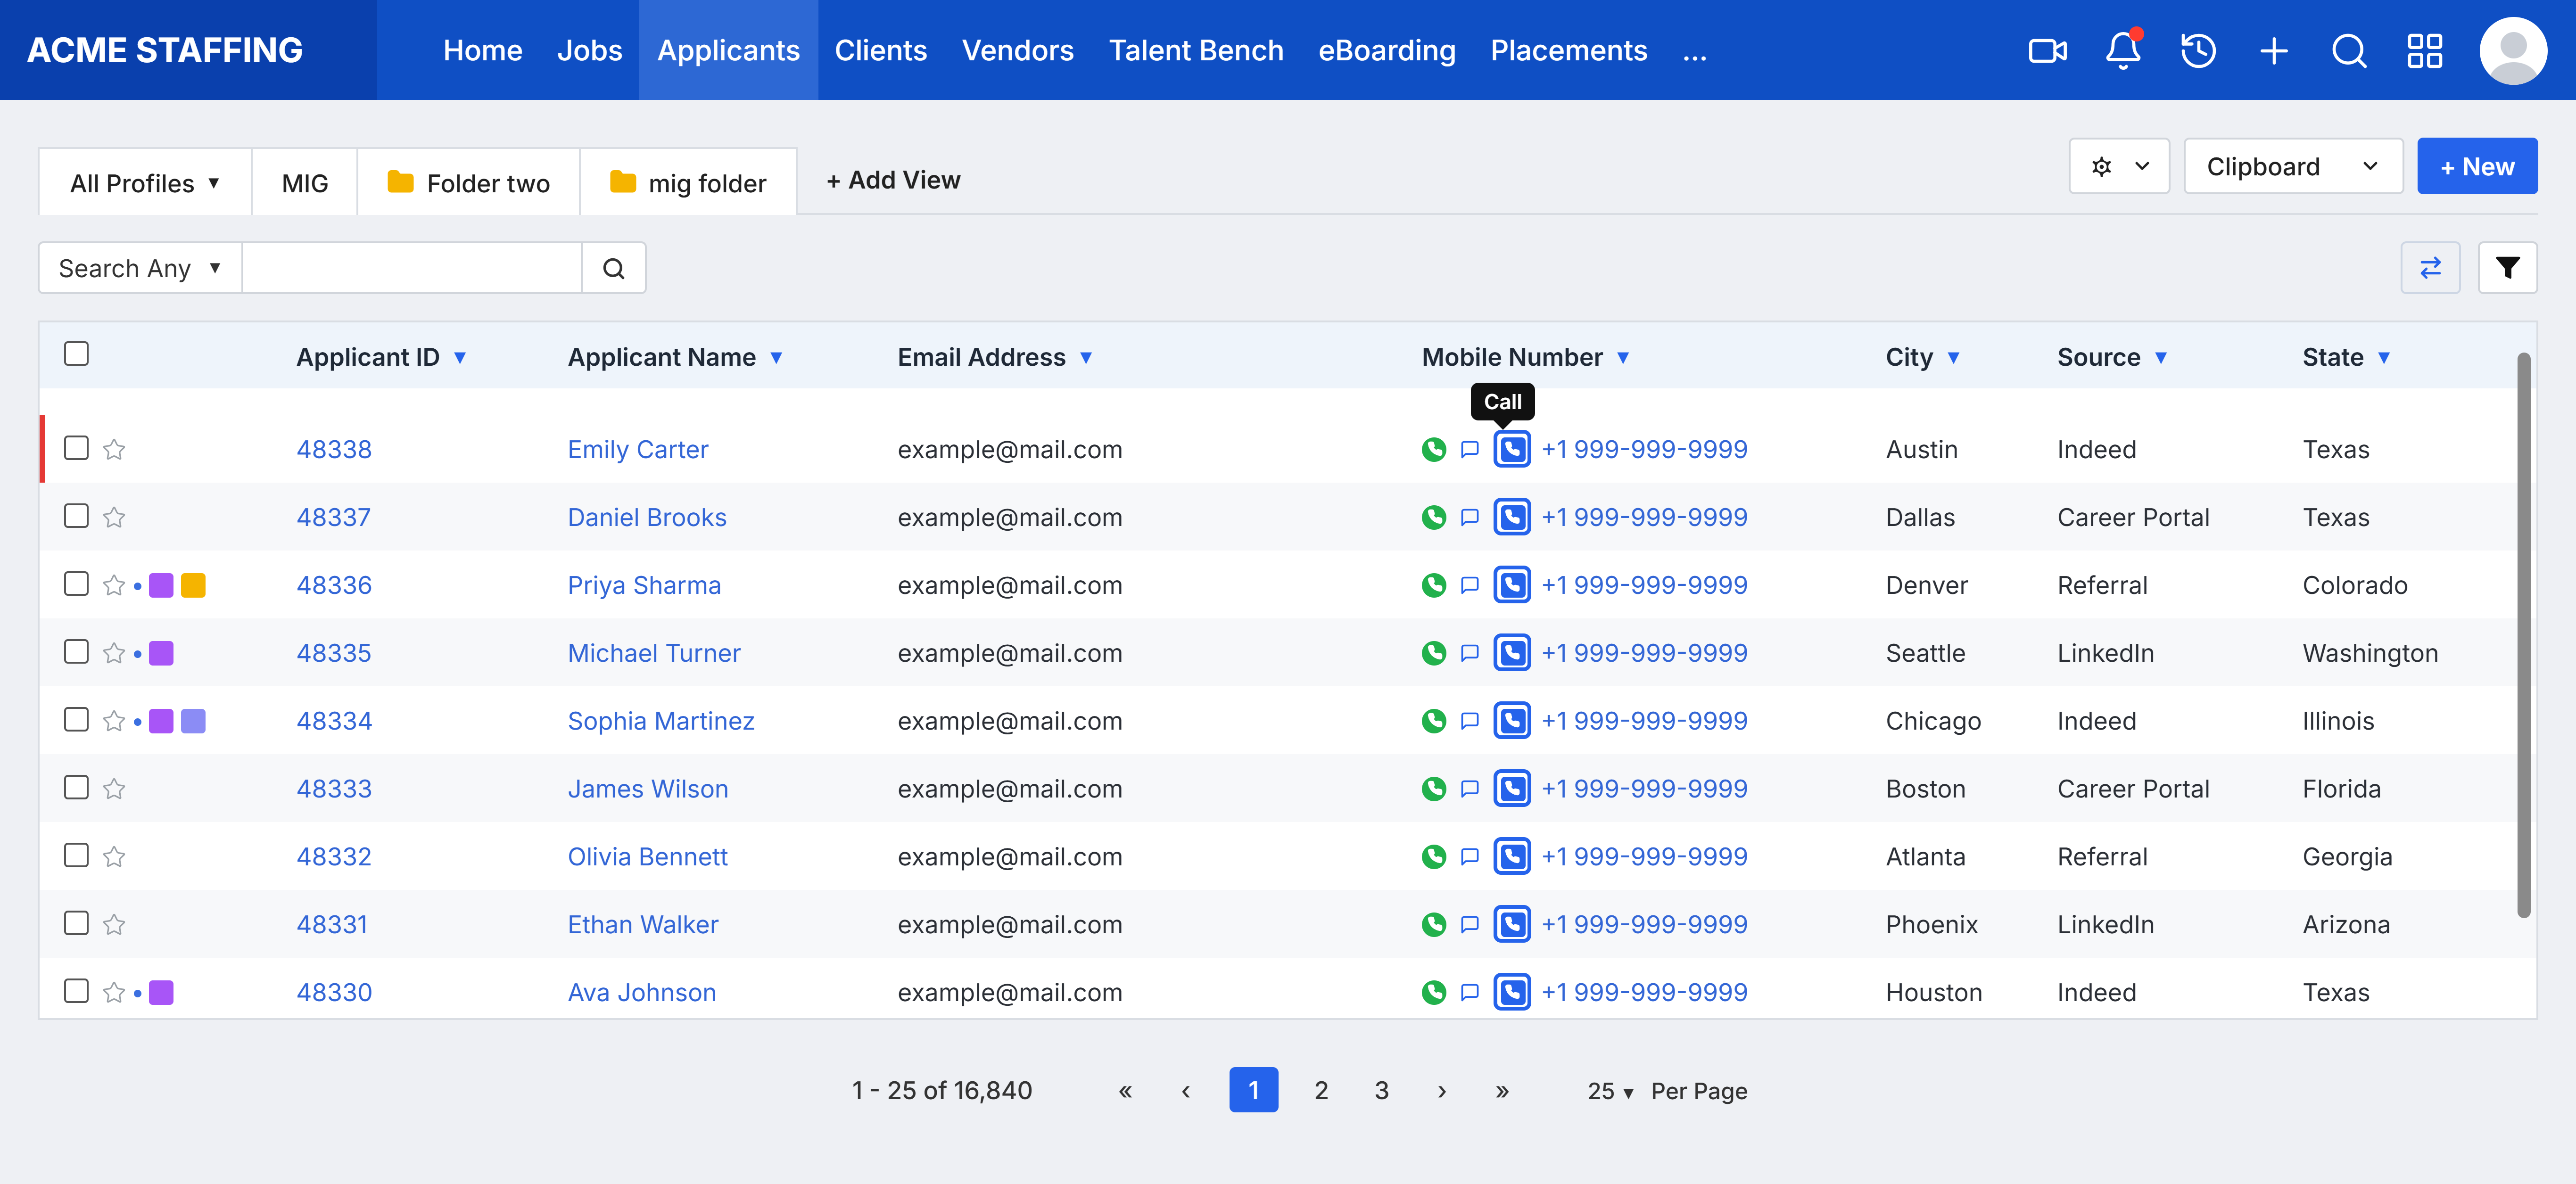The height and width of the screenshot is (1184, 2576).
Task: Expand the All Profiles dropdown
Action: click(x=145, y=183)
